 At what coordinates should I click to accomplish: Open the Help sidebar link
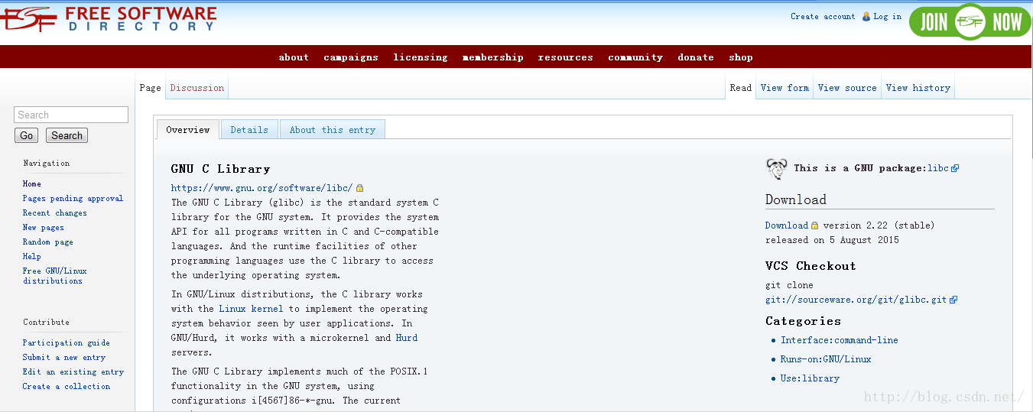32,256
